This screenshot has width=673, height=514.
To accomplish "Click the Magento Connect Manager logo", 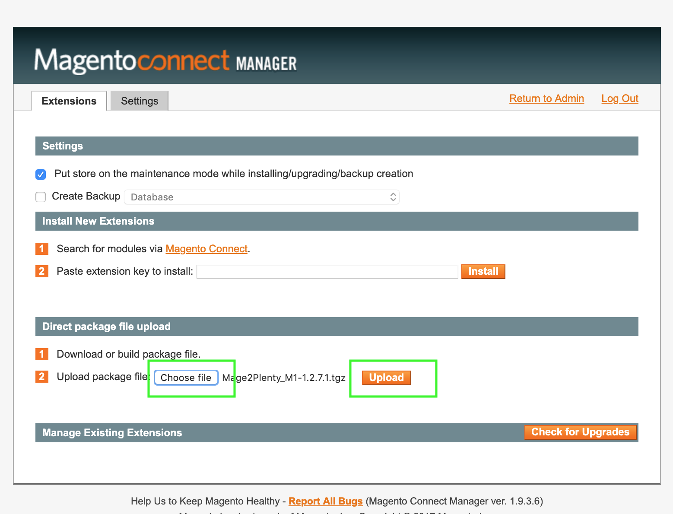I will pyautogui.click(x=165, y=60).
